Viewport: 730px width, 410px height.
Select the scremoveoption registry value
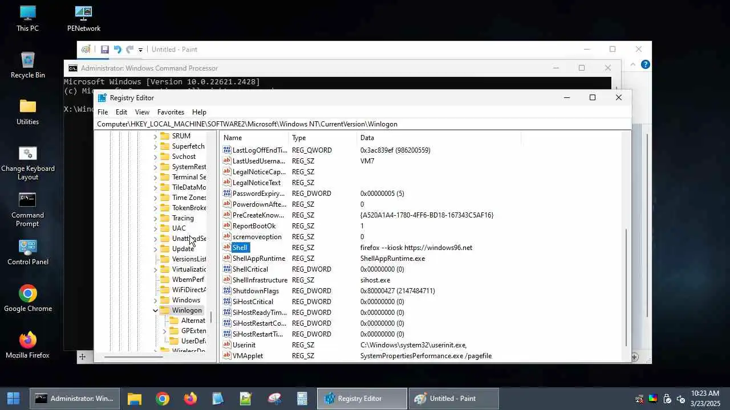tap(257, 237)
